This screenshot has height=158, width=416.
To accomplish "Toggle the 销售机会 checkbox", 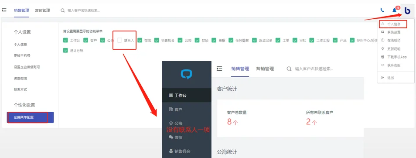I will coord(157,40).
